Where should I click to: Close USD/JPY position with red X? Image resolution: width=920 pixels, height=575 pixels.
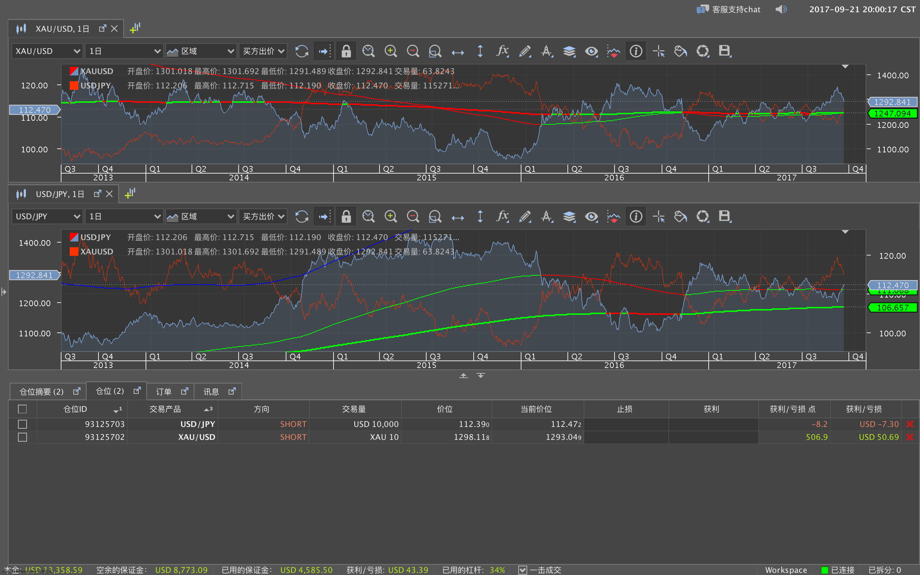(910, 424)
